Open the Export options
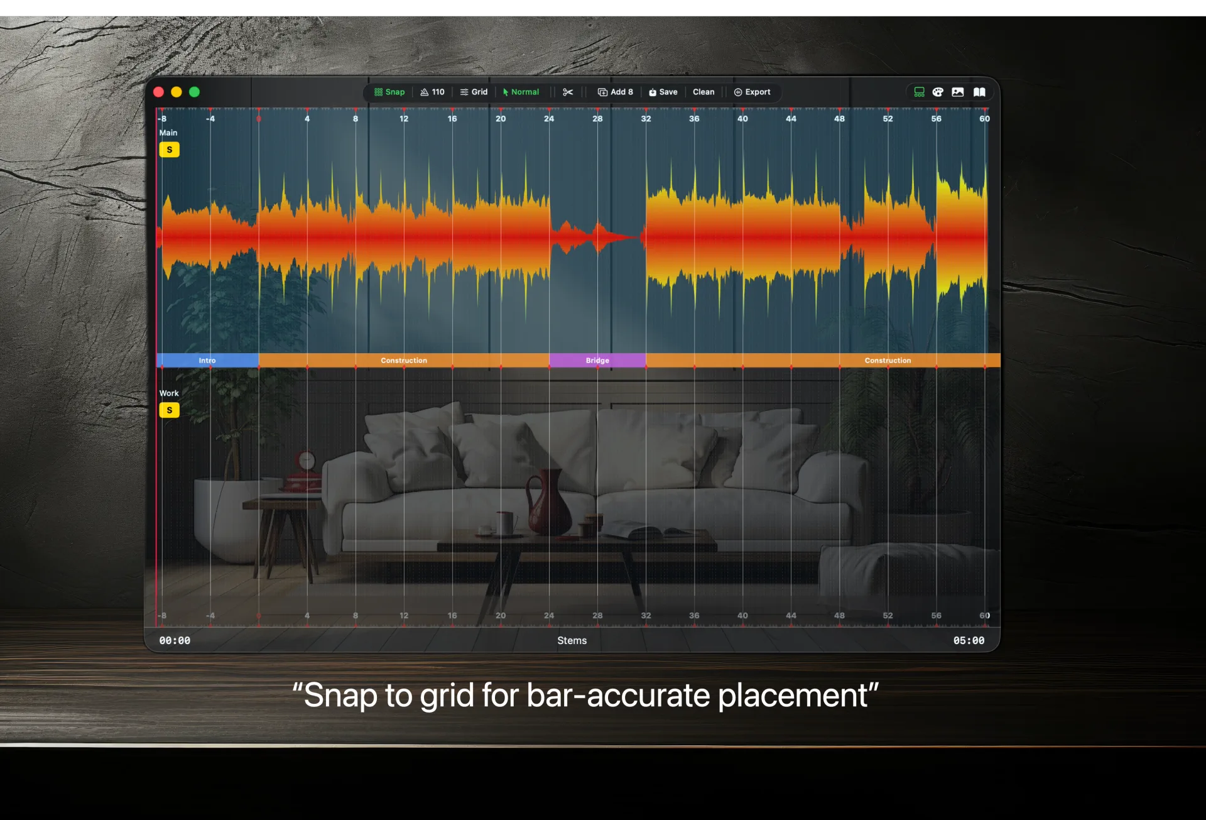The height and width of the screenshot is (820, 1206). (752, 92)
